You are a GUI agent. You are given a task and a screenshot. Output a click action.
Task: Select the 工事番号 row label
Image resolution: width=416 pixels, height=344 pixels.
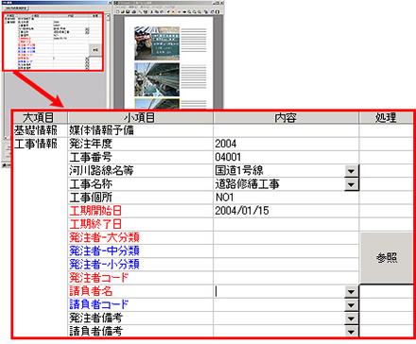tap(91, 157)
